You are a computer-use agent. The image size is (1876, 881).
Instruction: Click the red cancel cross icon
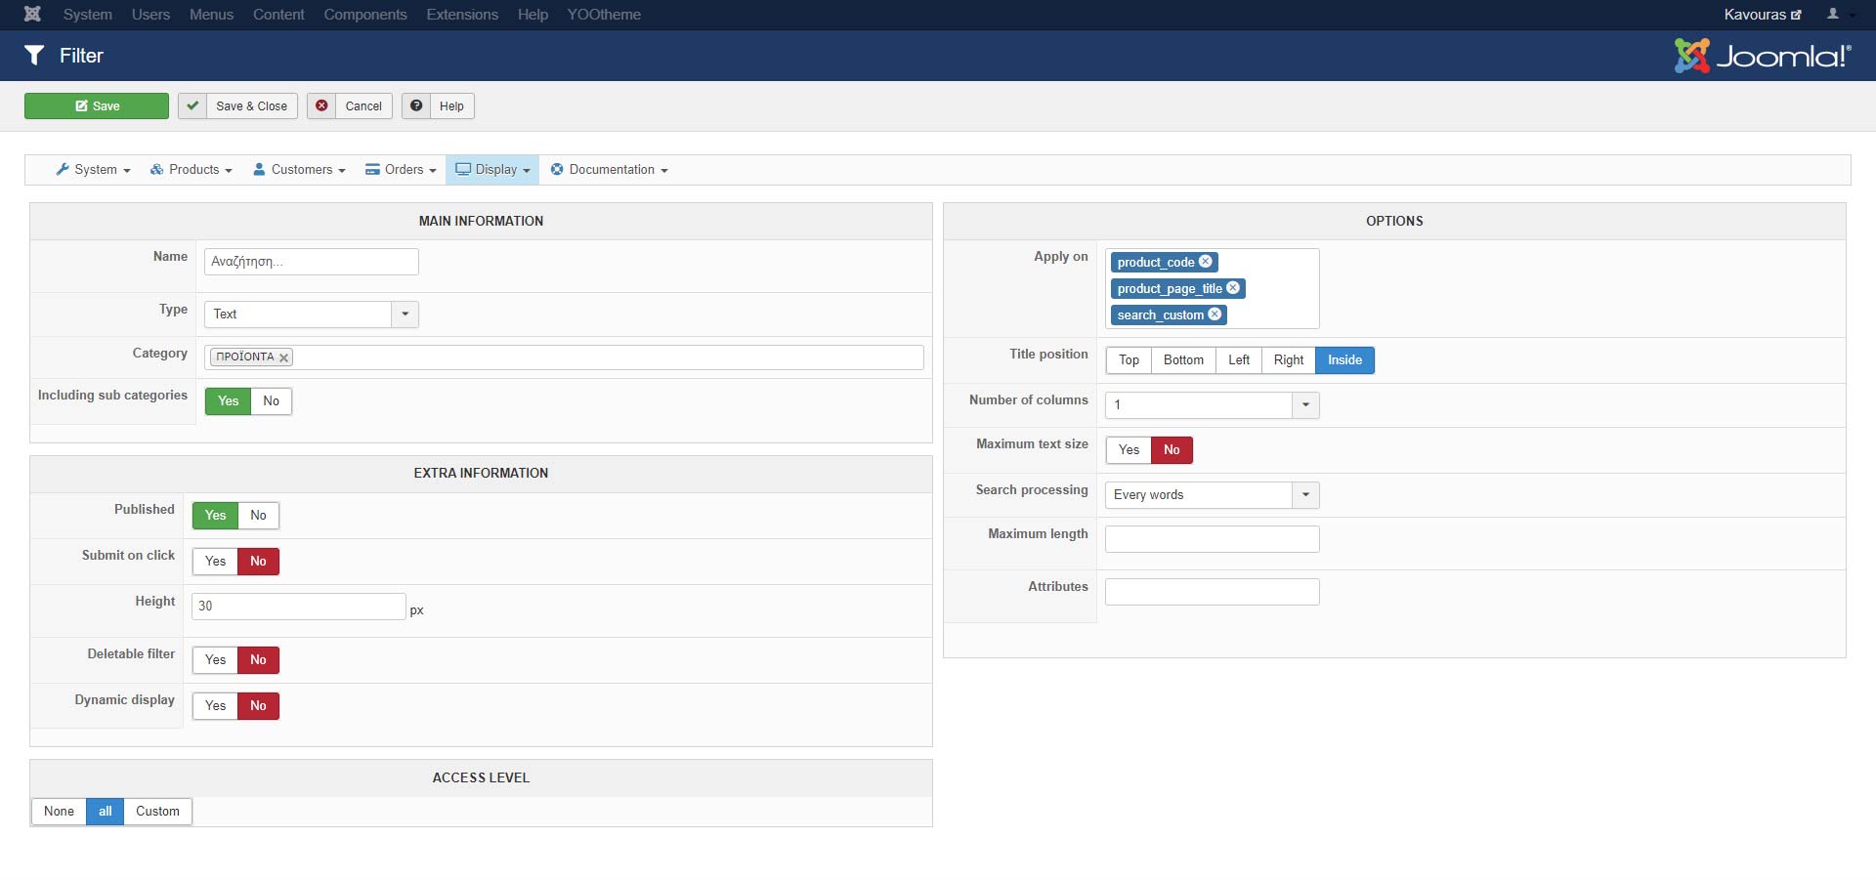[321, 105]
